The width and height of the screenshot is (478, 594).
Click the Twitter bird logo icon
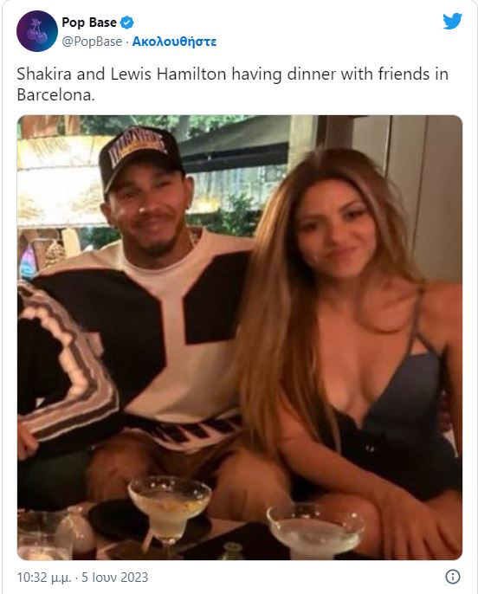point(452,21)
